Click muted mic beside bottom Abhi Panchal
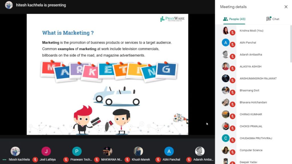 pyautogui.click(x=158, y=159)
